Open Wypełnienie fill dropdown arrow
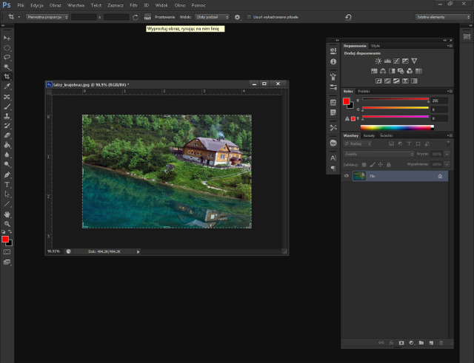The height and width of the screenshot is (363, 474). (447, 164)
